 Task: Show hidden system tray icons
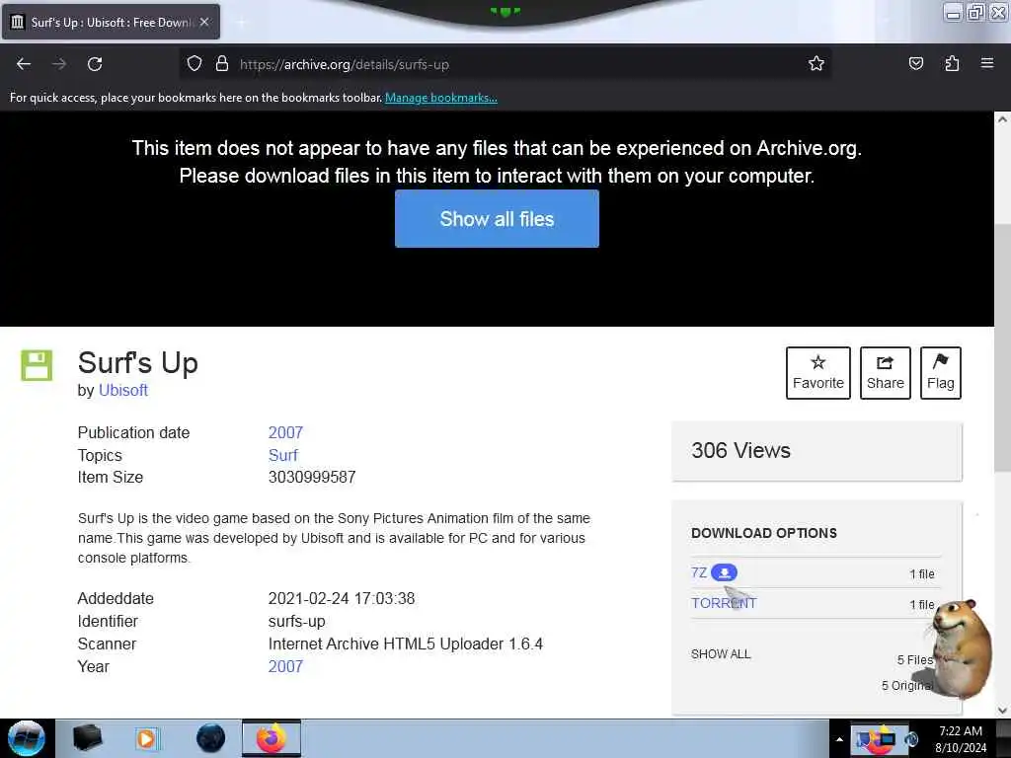pos(839,739)
